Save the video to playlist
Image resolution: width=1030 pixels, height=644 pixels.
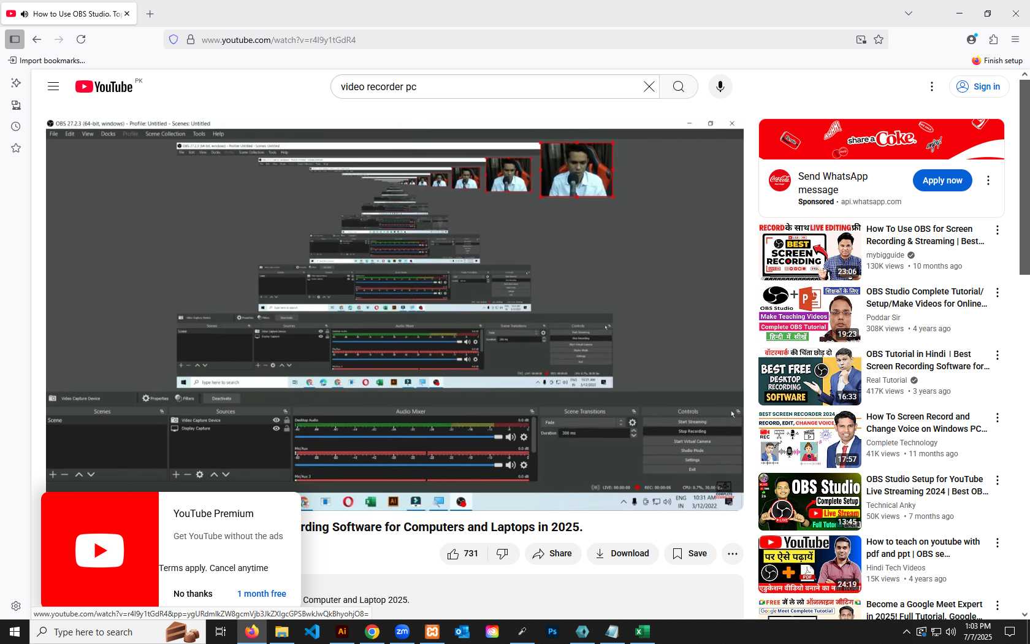point(690,553)
